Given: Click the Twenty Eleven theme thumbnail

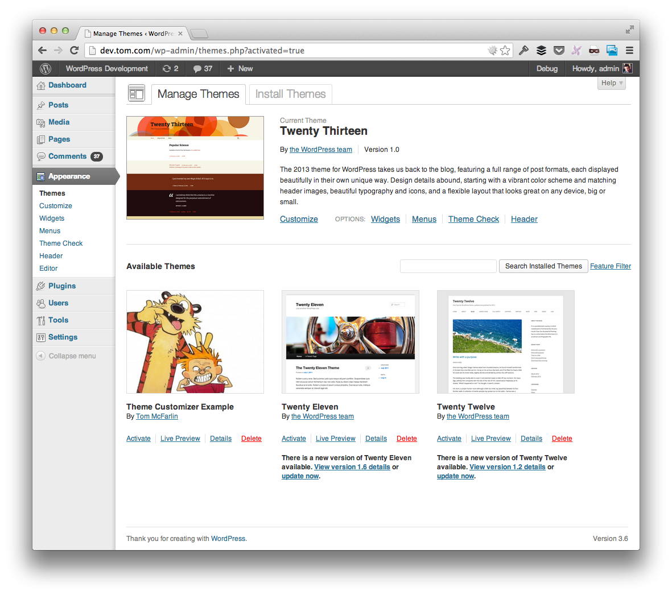Looking at the screenshot, I should pos(350,342).
